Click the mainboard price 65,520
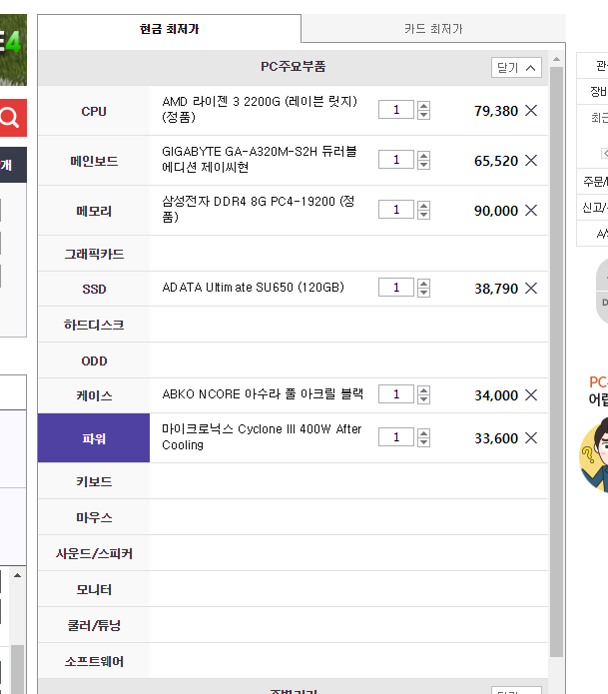 click(x=495, y=161)
